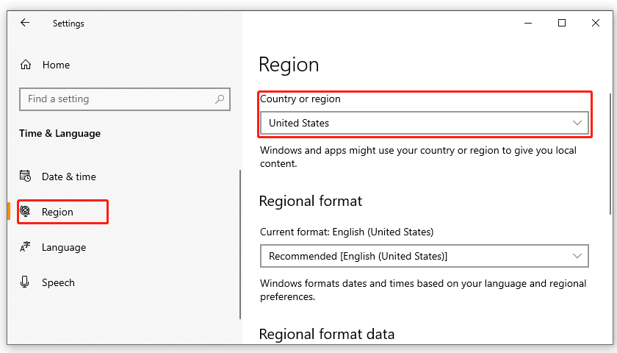
Task: Minimize the Settings window
Action: coord(528,23)
